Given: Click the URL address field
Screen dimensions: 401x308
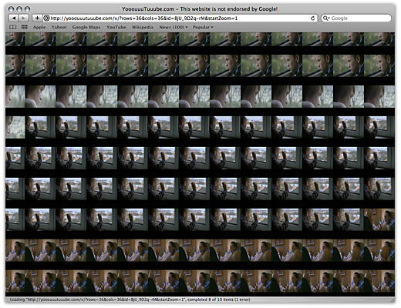Looking at the screenshot, I should click(180, 18).
